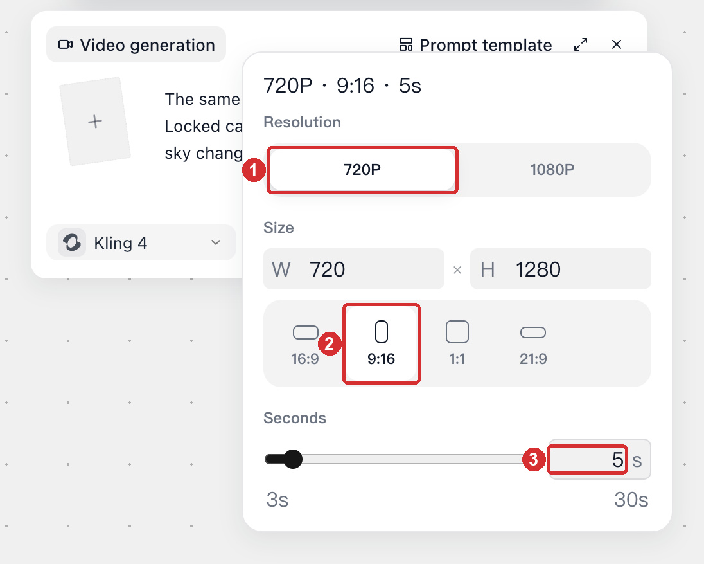Click the prompt line starting 'Locked ca'

203,126
